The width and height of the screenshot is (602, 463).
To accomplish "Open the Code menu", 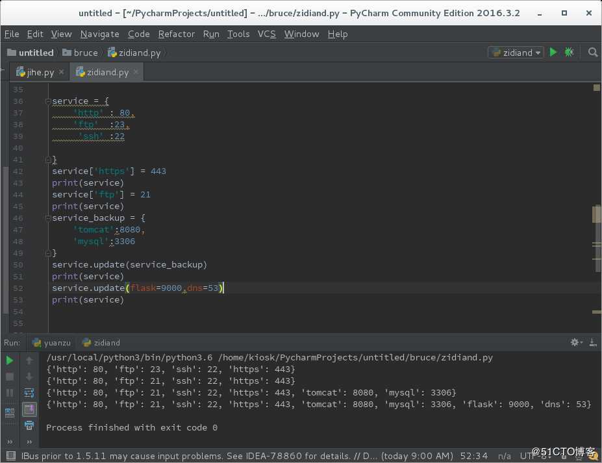I will (138, 34).
